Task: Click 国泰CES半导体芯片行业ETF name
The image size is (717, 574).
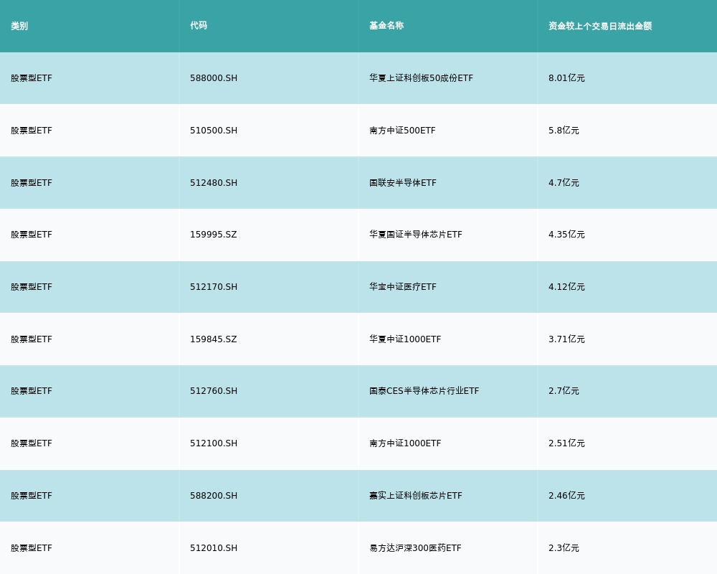Action: [x=424, y=391]
